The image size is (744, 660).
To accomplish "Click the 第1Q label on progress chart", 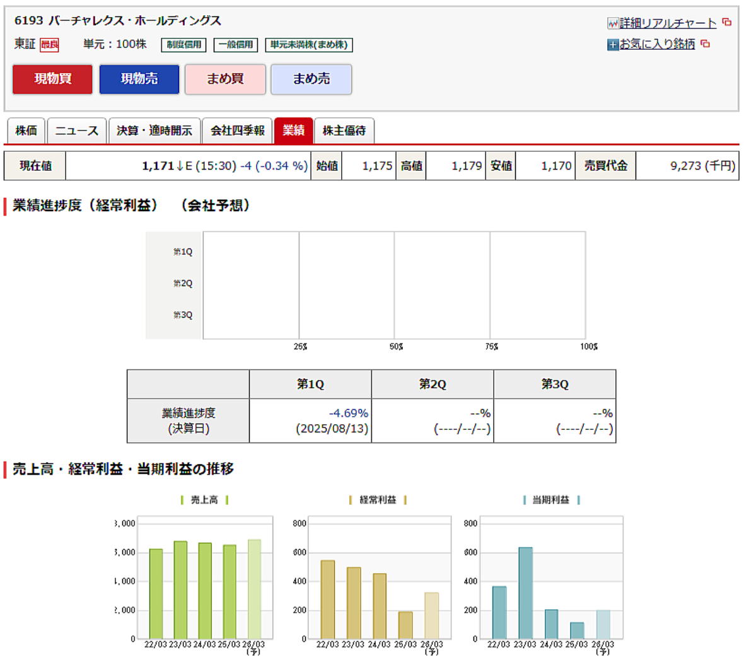I will click(x=183, y=252).
